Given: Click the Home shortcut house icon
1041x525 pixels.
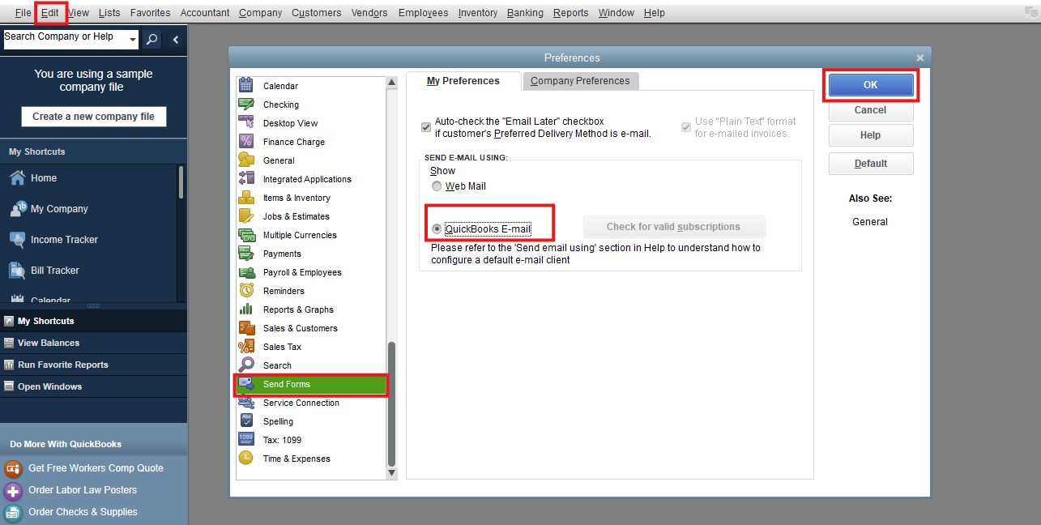Looking at the screenshot, I should point(18,177).
